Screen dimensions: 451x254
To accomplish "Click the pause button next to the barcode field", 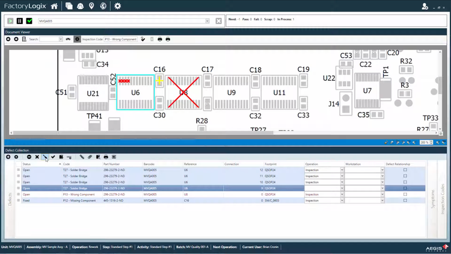I will click(x=20, y=21).
